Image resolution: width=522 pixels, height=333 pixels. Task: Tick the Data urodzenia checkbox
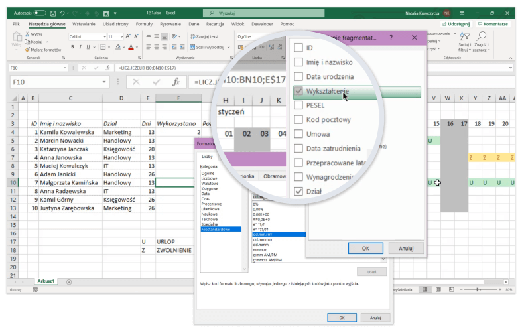(x=298, y=76)
